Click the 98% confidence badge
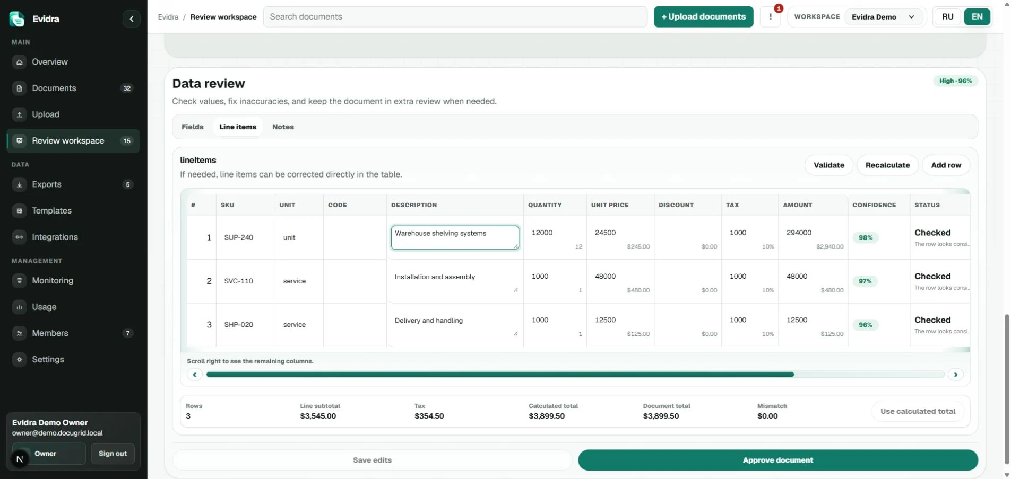 point(865,237)
